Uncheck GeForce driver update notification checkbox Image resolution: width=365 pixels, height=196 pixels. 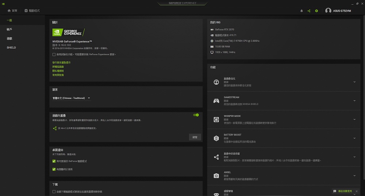pyautogui.click(x=54, y=161)
